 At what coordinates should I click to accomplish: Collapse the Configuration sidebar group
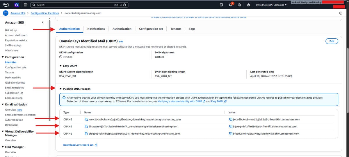coord(3,57)
